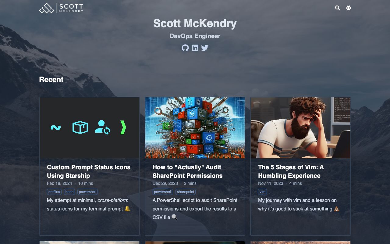Open the Starship prompt icons thumbnail
390x244 pixels.
90,128
